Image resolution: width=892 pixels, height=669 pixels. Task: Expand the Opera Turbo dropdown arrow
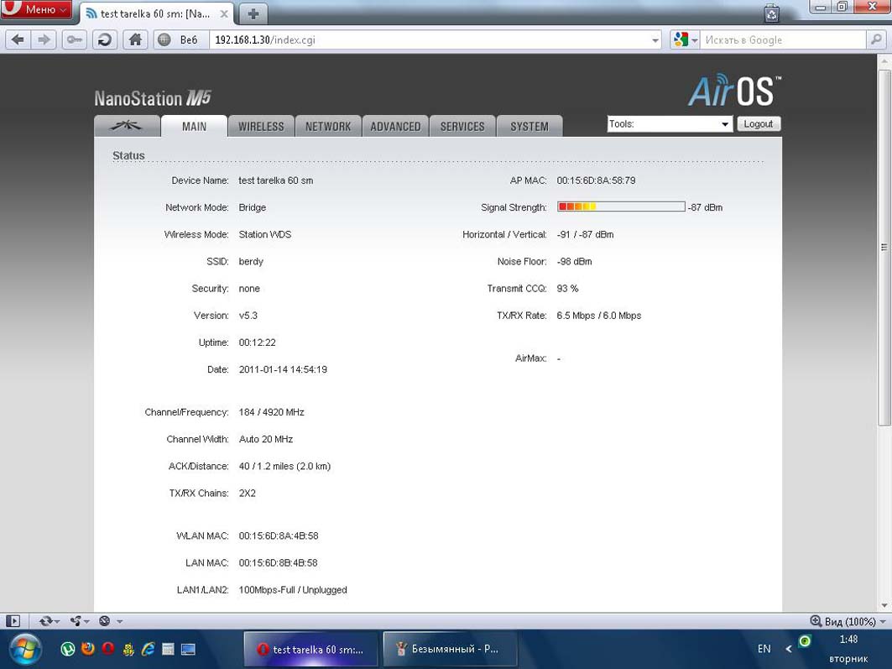(x=119, y=622)
